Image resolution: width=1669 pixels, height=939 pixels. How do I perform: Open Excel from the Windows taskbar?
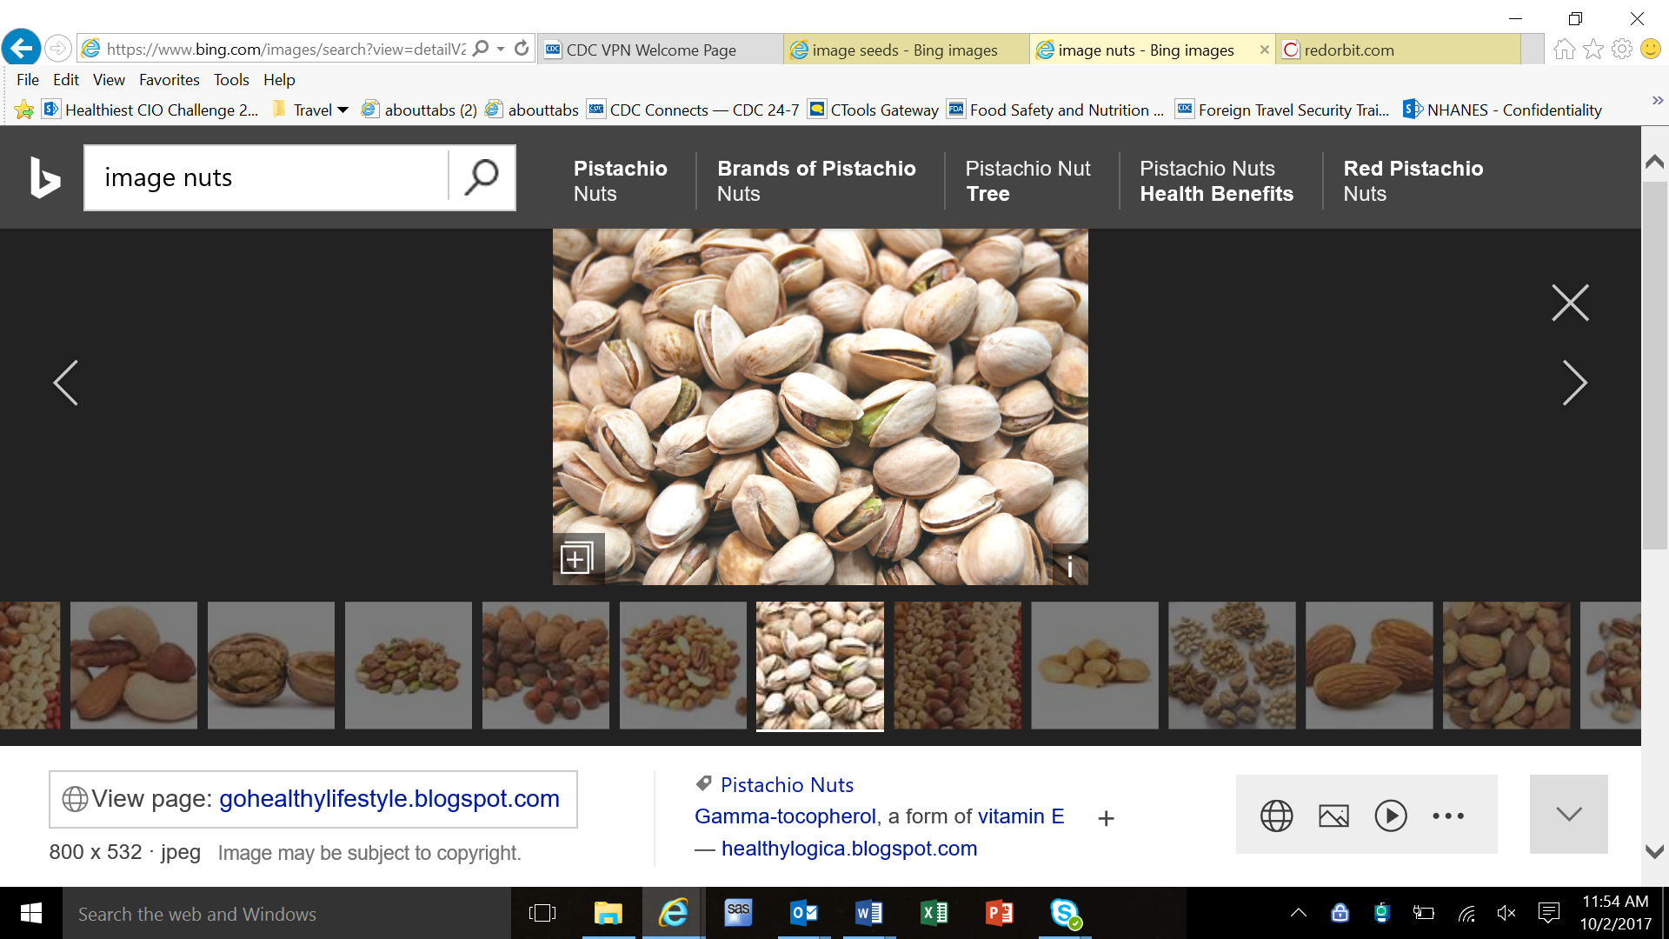tap(934, 913)
